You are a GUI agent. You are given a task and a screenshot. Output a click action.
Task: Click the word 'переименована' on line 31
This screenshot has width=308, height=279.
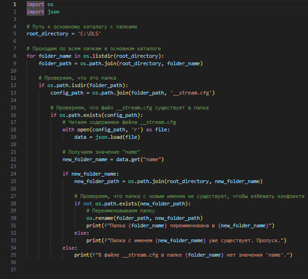189,226
